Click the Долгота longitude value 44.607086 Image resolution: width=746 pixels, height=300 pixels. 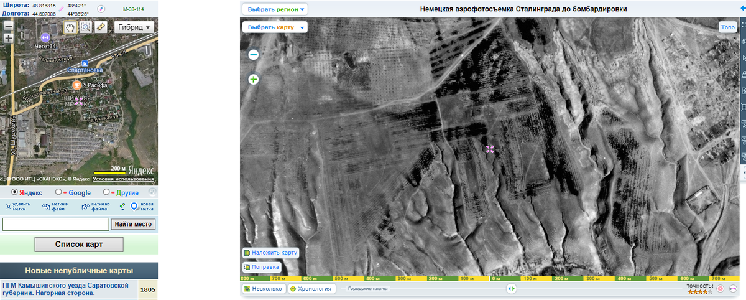click(x=44, y=13)
